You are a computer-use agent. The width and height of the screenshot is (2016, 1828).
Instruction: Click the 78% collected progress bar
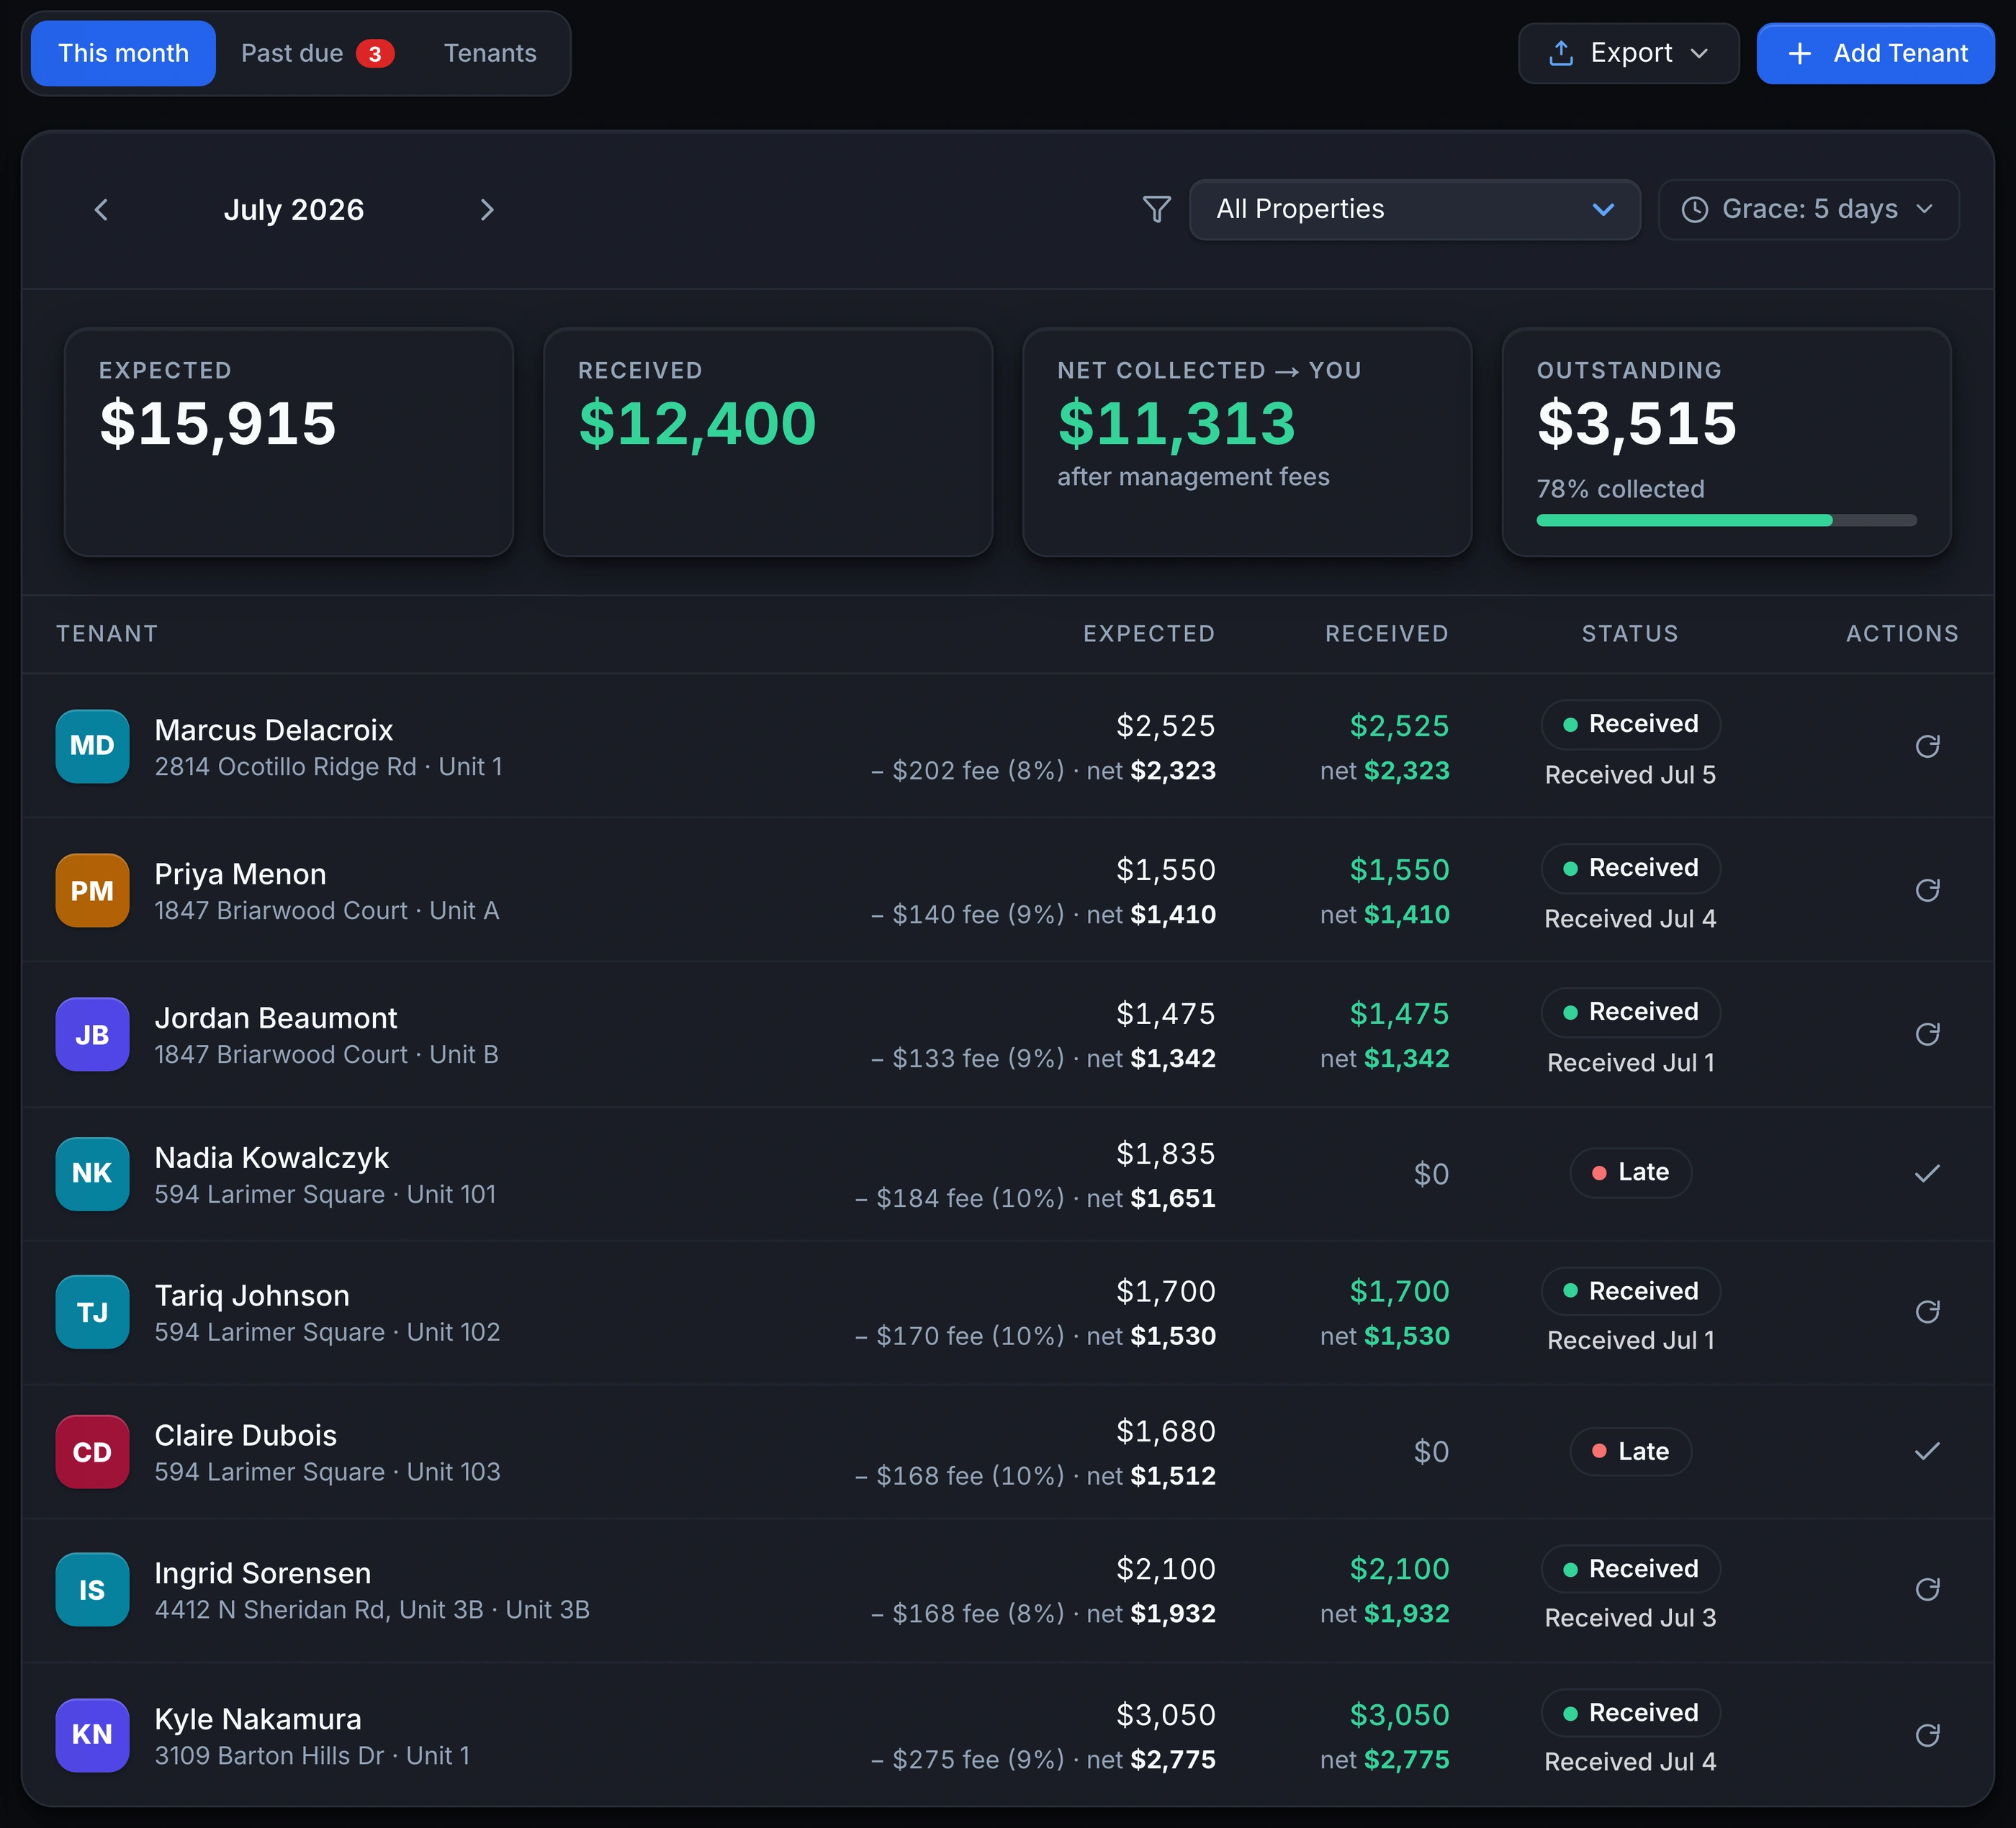coord(1726,520)
